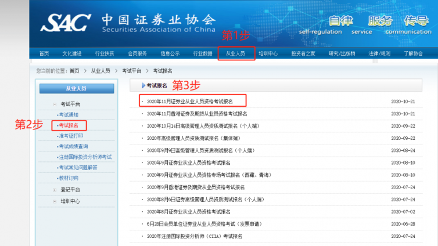Open 2020年9月专场考试报名（西藏、青海）
The height and width of the screenshot is (246, 438).
pyautogui.click(x=209, y=175)
